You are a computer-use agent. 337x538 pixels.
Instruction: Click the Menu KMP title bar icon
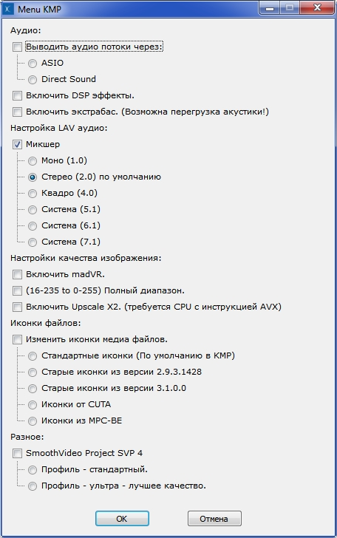tap(8, 9)
